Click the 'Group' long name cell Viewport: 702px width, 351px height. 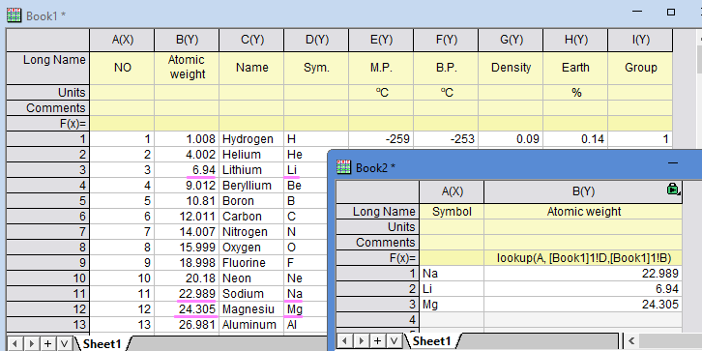[640, 68]
